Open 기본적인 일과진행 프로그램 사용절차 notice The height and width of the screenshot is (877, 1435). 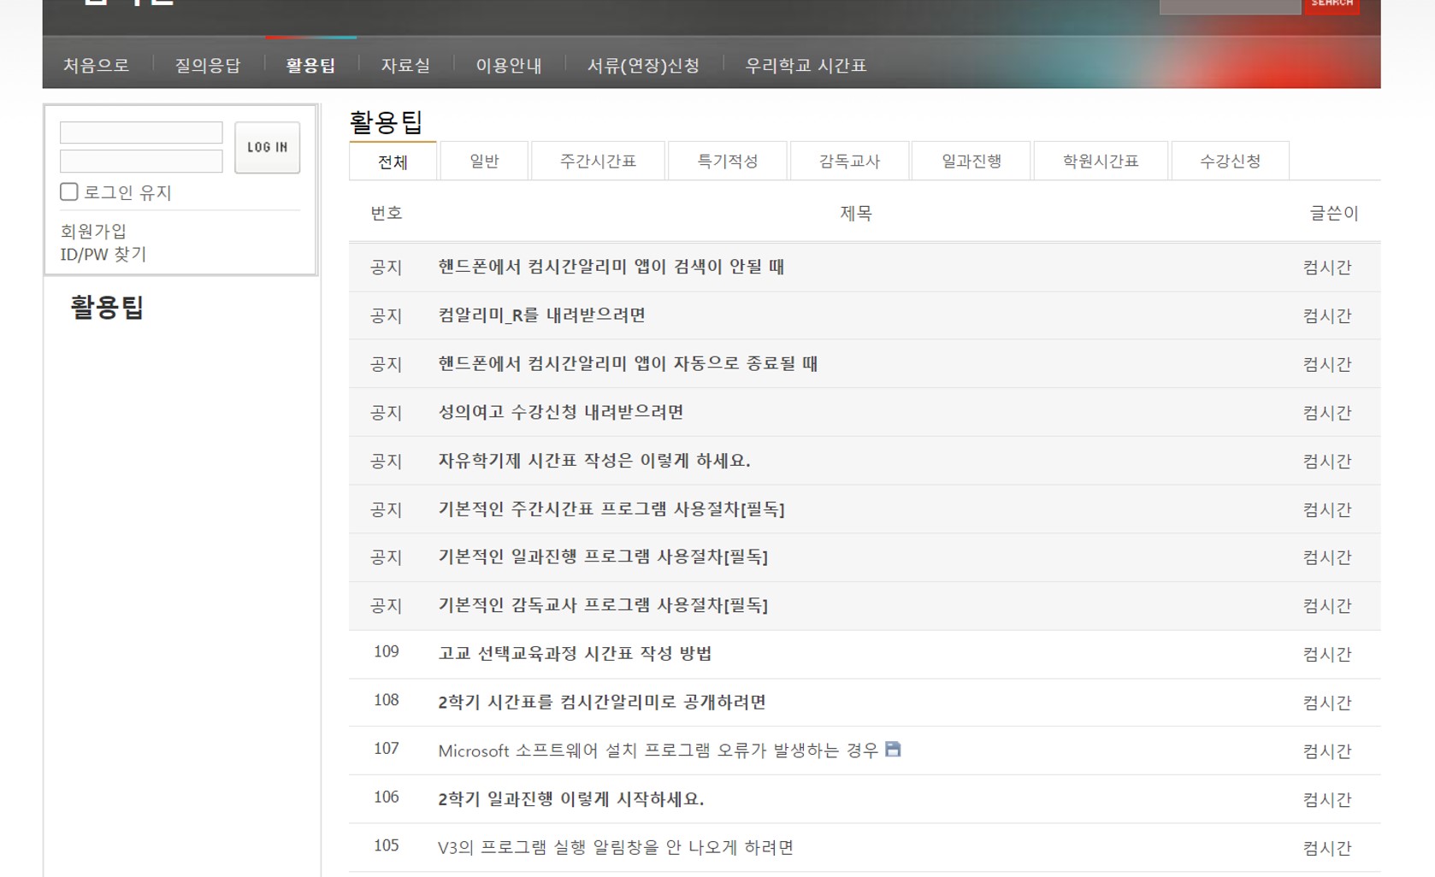[603, 557]
